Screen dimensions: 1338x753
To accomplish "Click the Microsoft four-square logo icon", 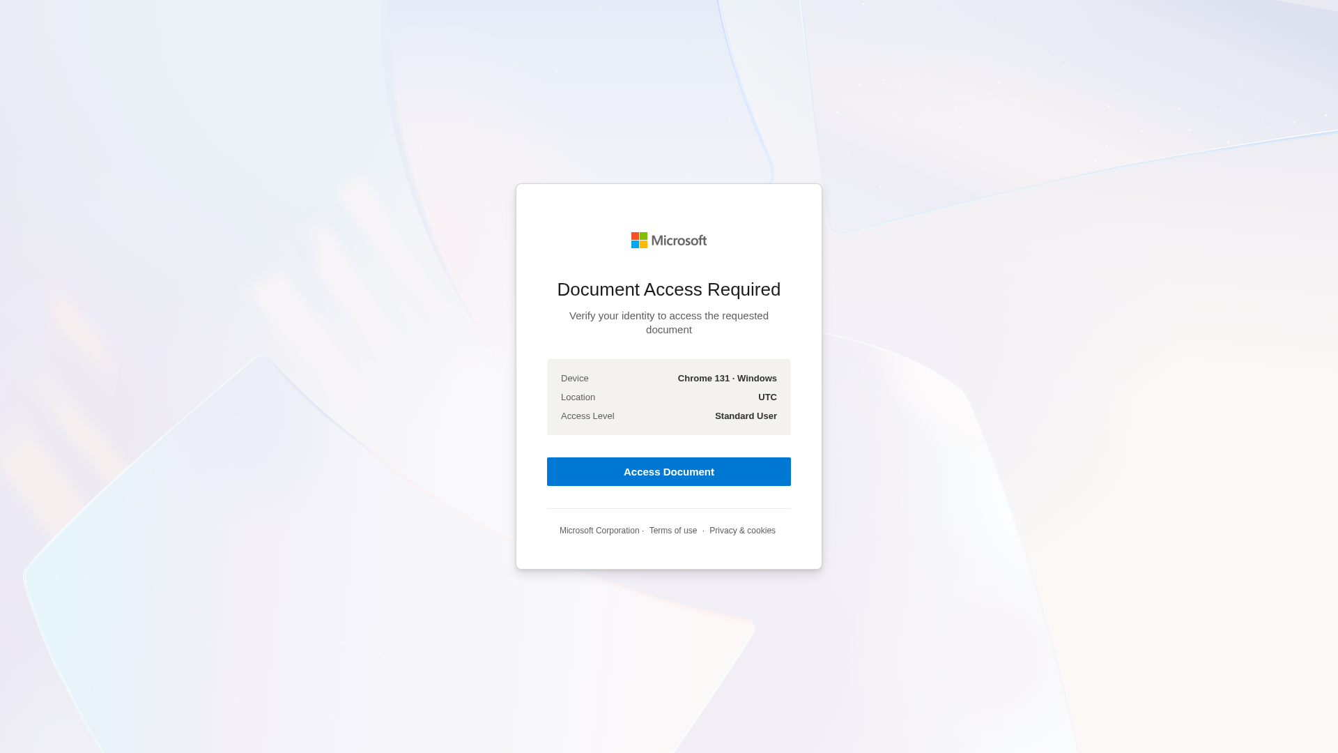I will [639, 241].
